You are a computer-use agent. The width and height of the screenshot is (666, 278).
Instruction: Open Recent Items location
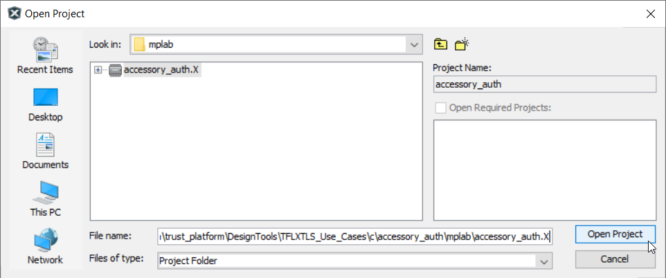[x=45, y=55]
